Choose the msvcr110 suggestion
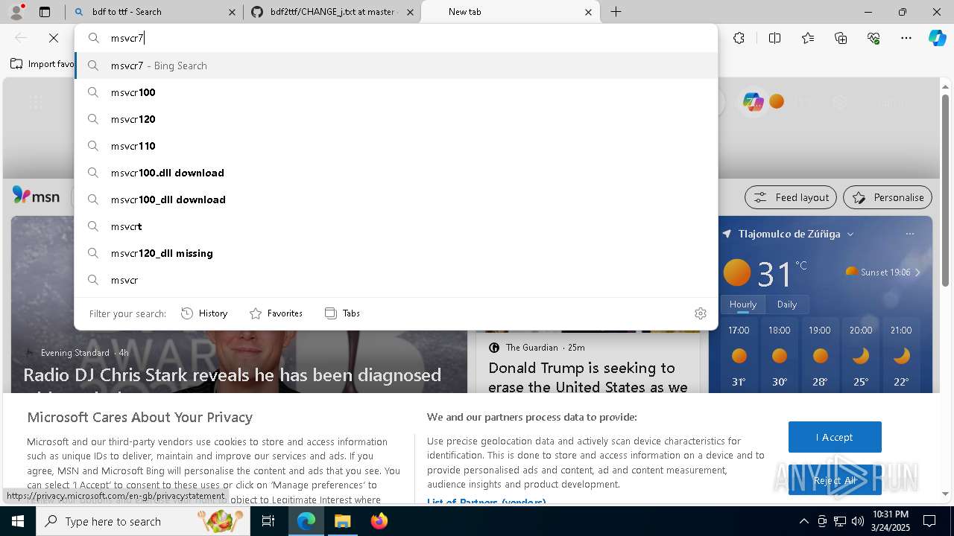Screen dimensions: 954x536 [x=397, y=146]
